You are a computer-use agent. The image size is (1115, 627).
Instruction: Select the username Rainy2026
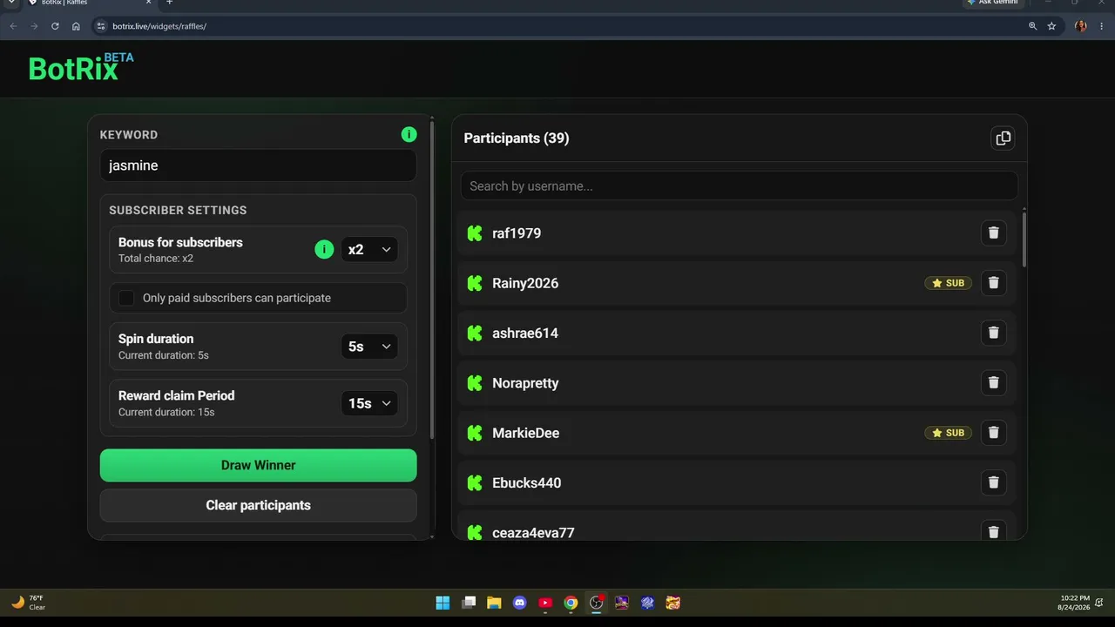pos(525,283)
